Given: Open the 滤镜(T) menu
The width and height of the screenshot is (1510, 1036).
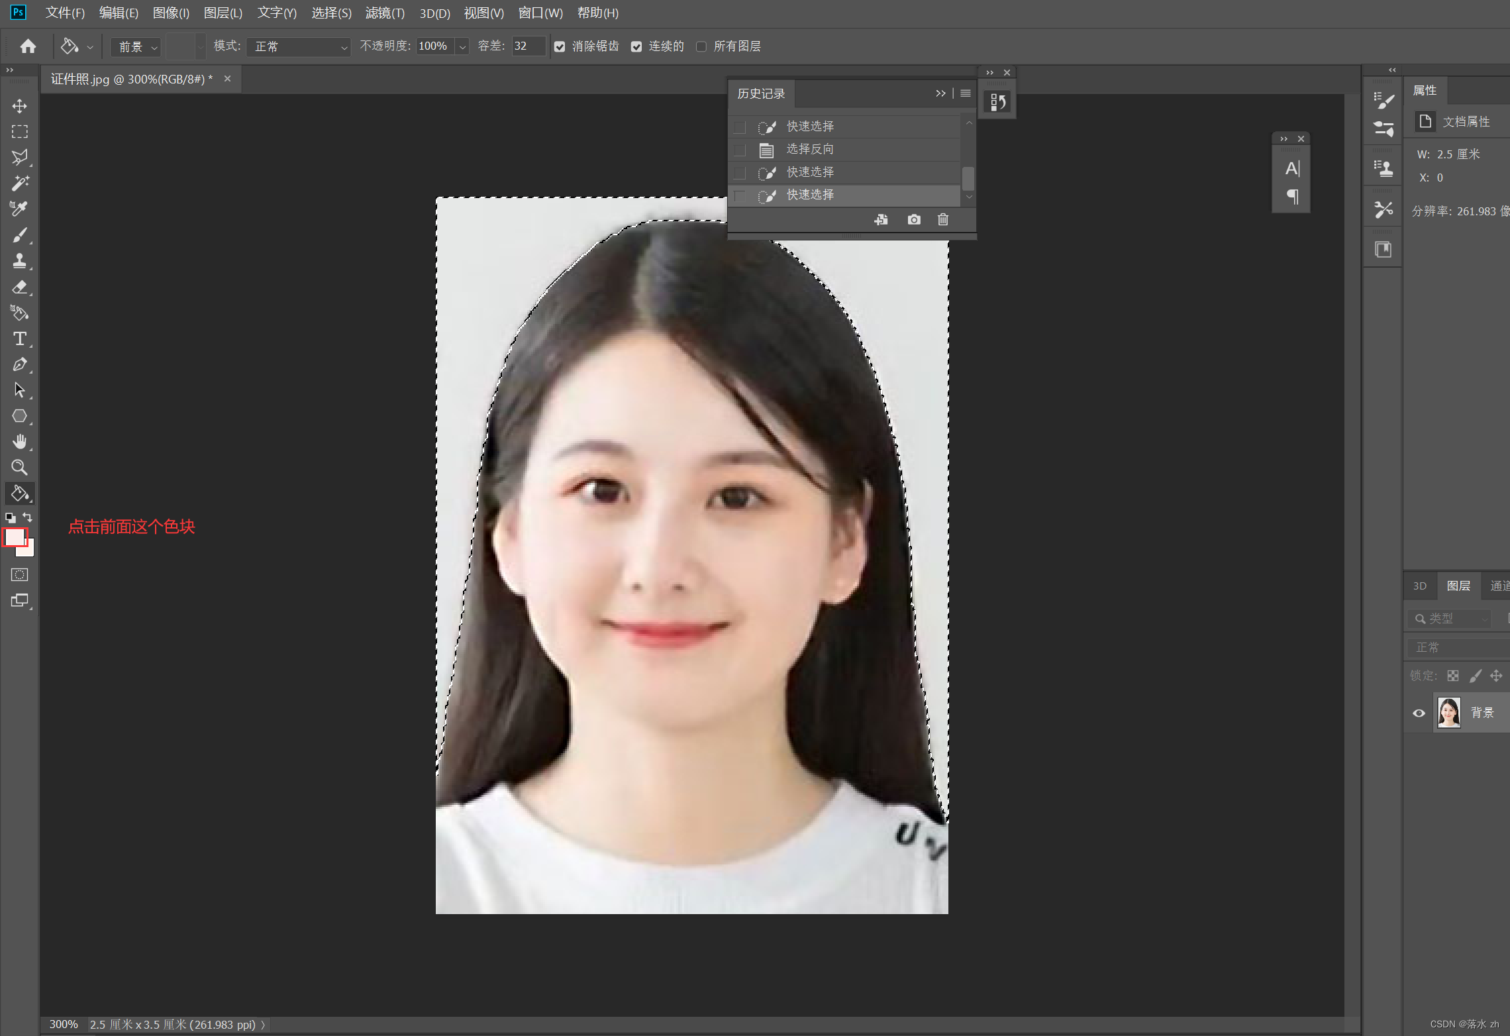Looking at the screenshot, I should click(x=384, y=13).
